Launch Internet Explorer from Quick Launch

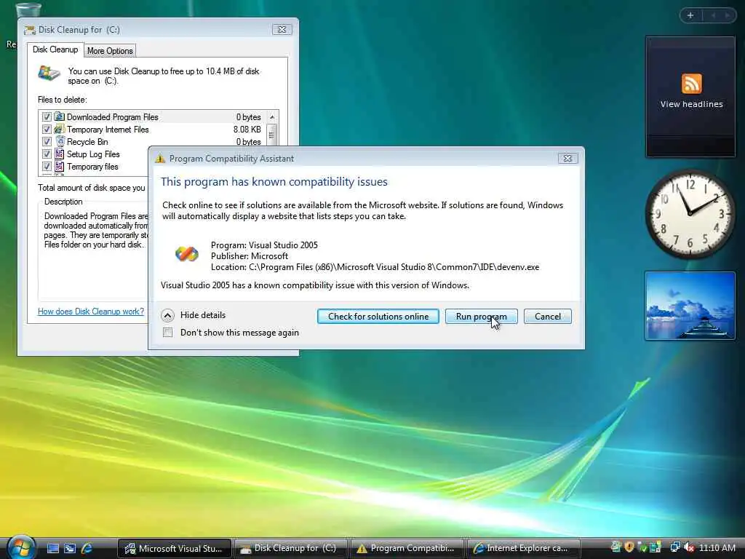click(x=87, y=548)
